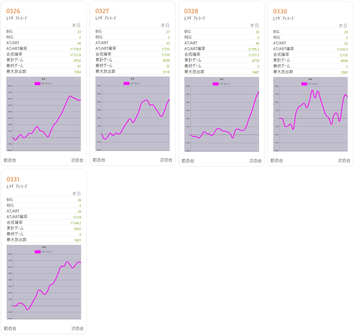Click the magenta legend swatch in 0326 graph
The image size is (354, 335).
37,84
